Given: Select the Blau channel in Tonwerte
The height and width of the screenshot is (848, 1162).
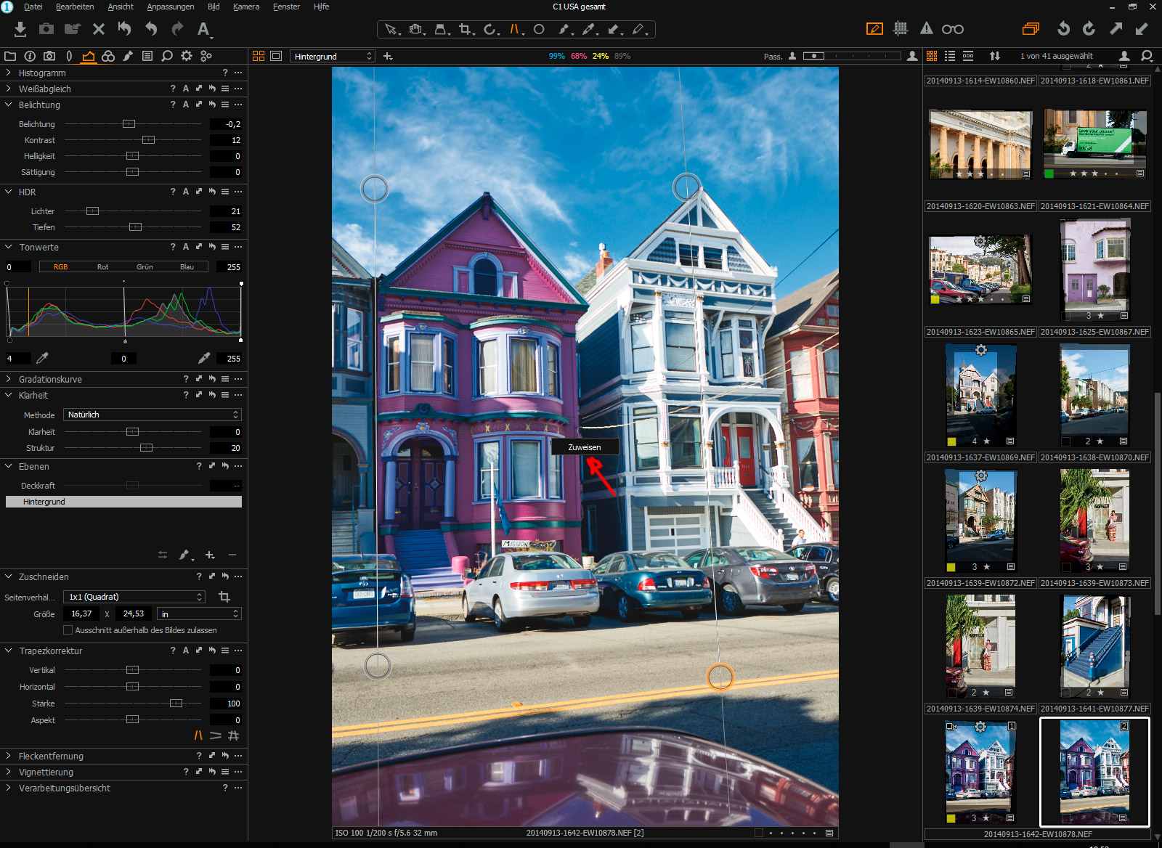Looking at the screenshot, I should pos(187,266).
